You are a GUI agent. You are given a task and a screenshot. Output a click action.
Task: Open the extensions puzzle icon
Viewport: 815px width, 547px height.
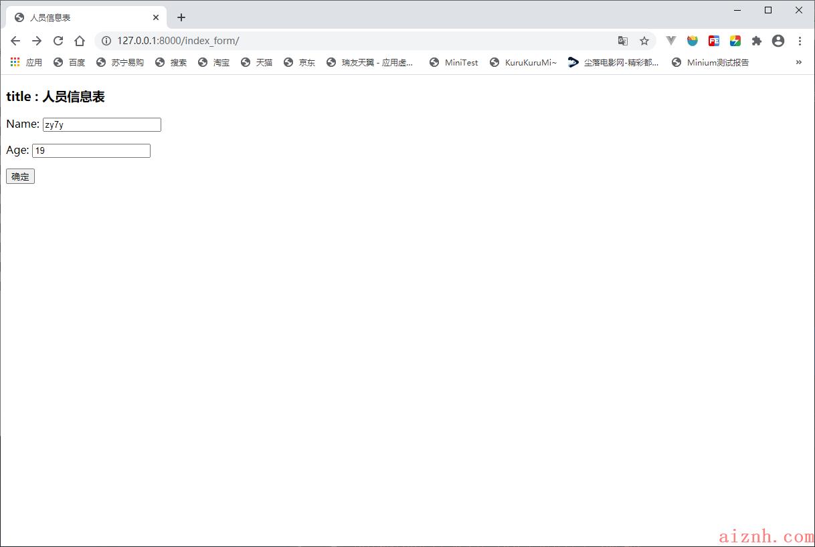[x=757, y=41]
